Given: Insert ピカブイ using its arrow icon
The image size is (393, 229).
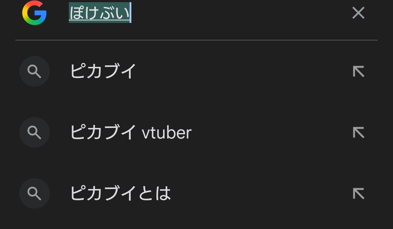Looking at the screenshot, I should pos(358,72).
